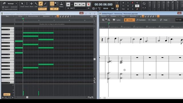The height and width of the screenshot is (103, 183).
Task: Toggle global record arm button
Action: (132, 3)
